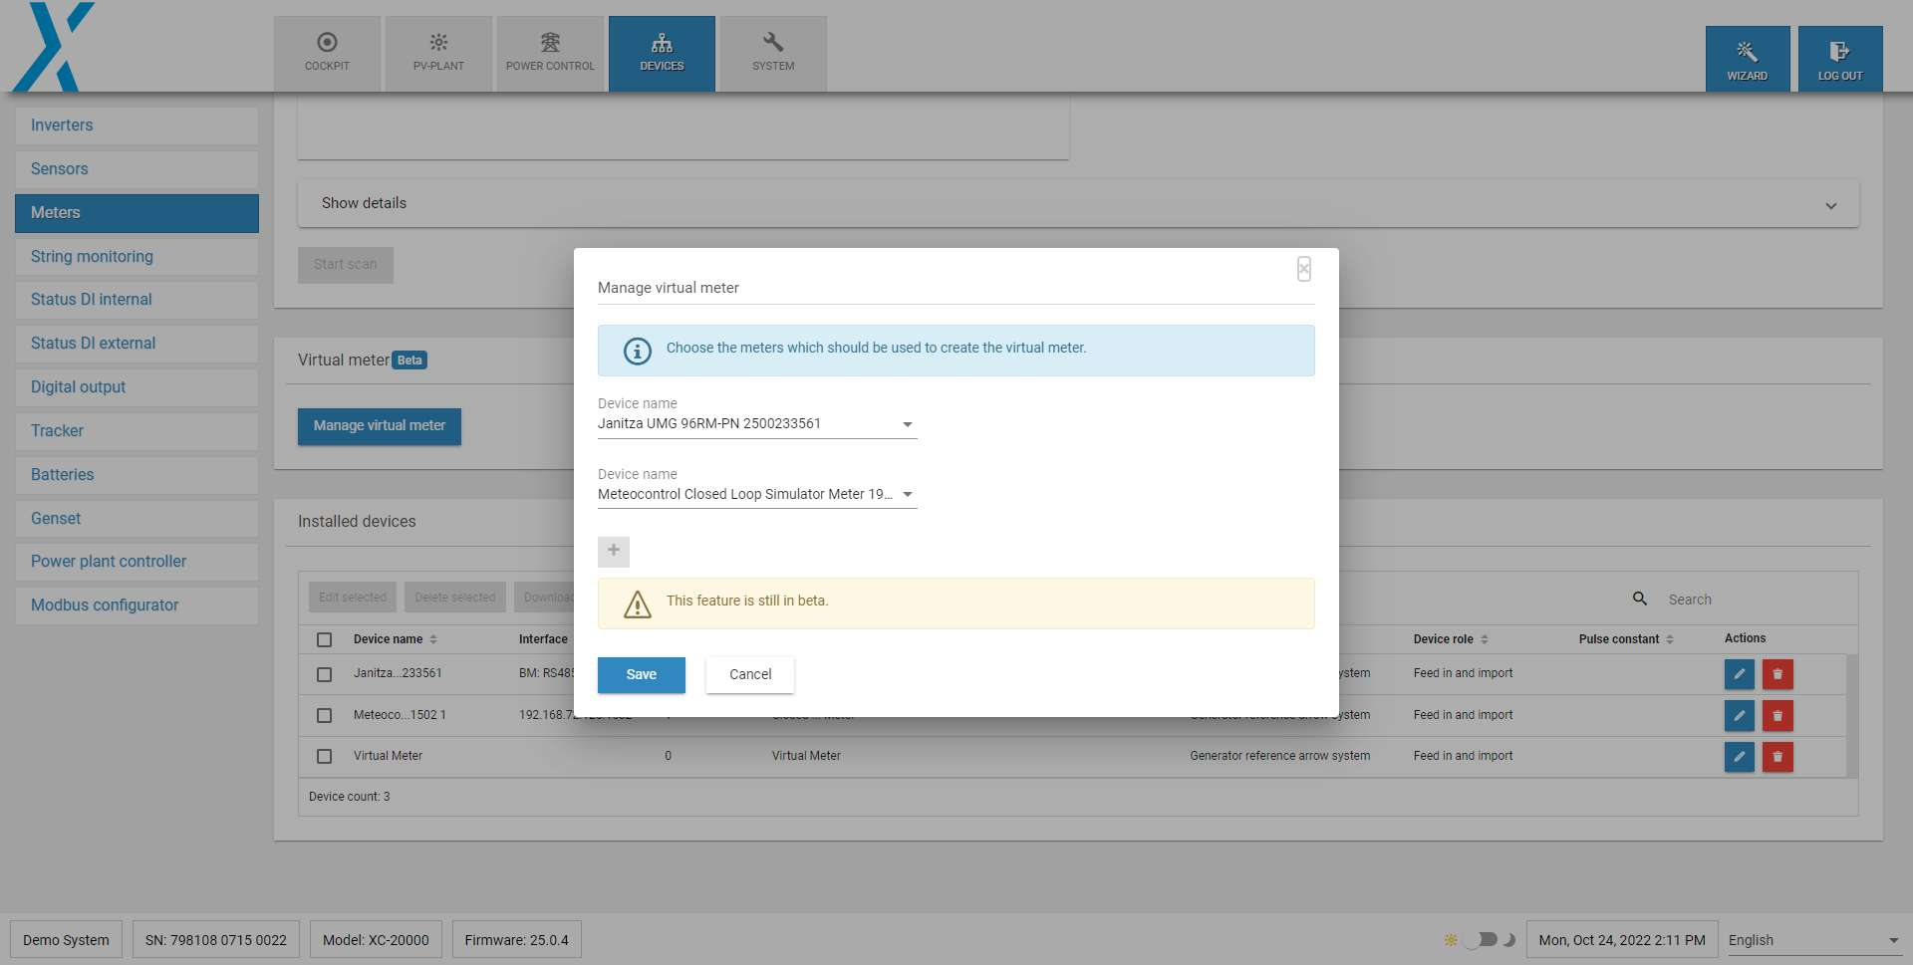Viewport: 1913px width, 965px height.
Task: Click Edit selected button
Action: point(353,598)
